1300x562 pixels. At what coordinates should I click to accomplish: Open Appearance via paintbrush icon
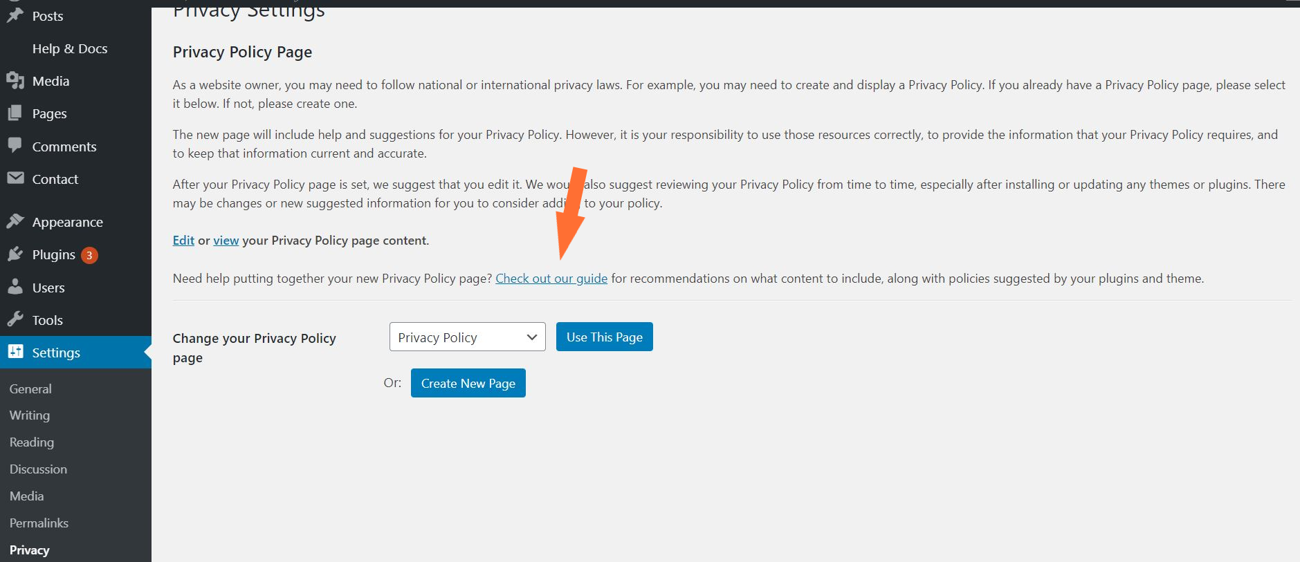pos(17,221)
